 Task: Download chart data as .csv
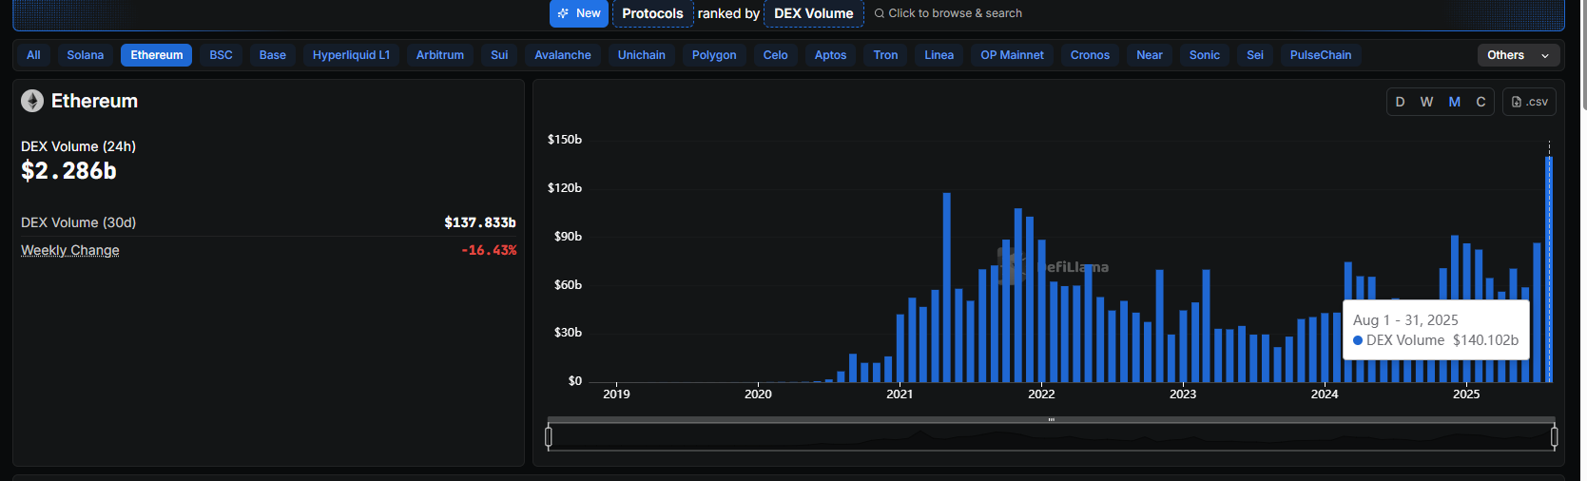point(1529,102)
